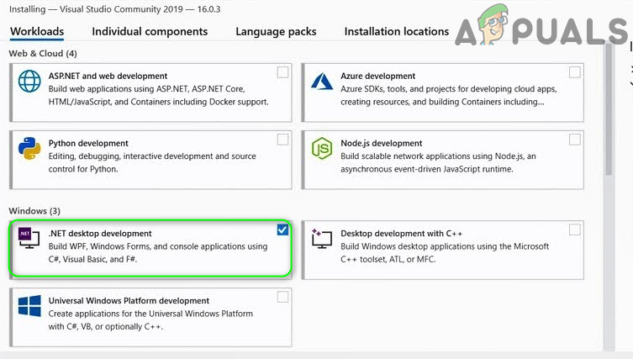
Task: Click the Universal Windows Platform logo icon
Action: (x=29, y=306)
